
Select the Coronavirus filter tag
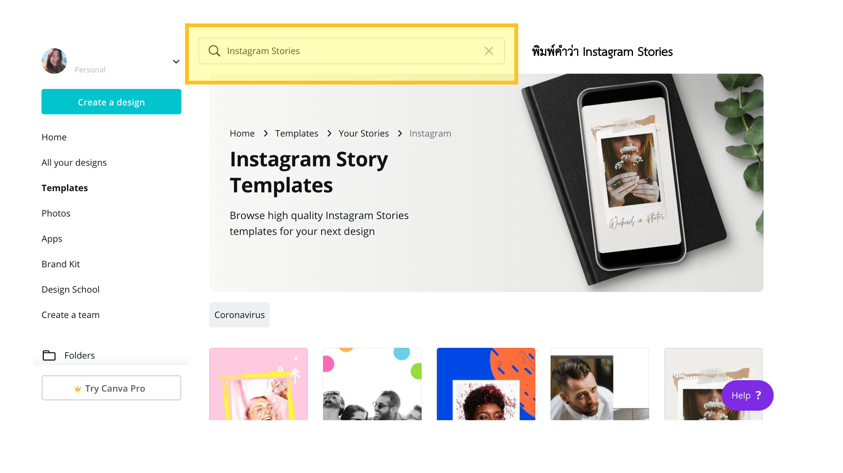(x=239, y=315)
